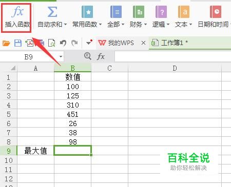Click the Common Functions (常用函数) star icon
Image resolution: width=231 pixels, height=187 pixels.
click(87, 12)
